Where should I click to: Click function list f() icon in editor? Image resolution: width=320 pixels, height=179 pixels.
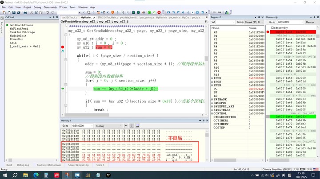point(207,21)
